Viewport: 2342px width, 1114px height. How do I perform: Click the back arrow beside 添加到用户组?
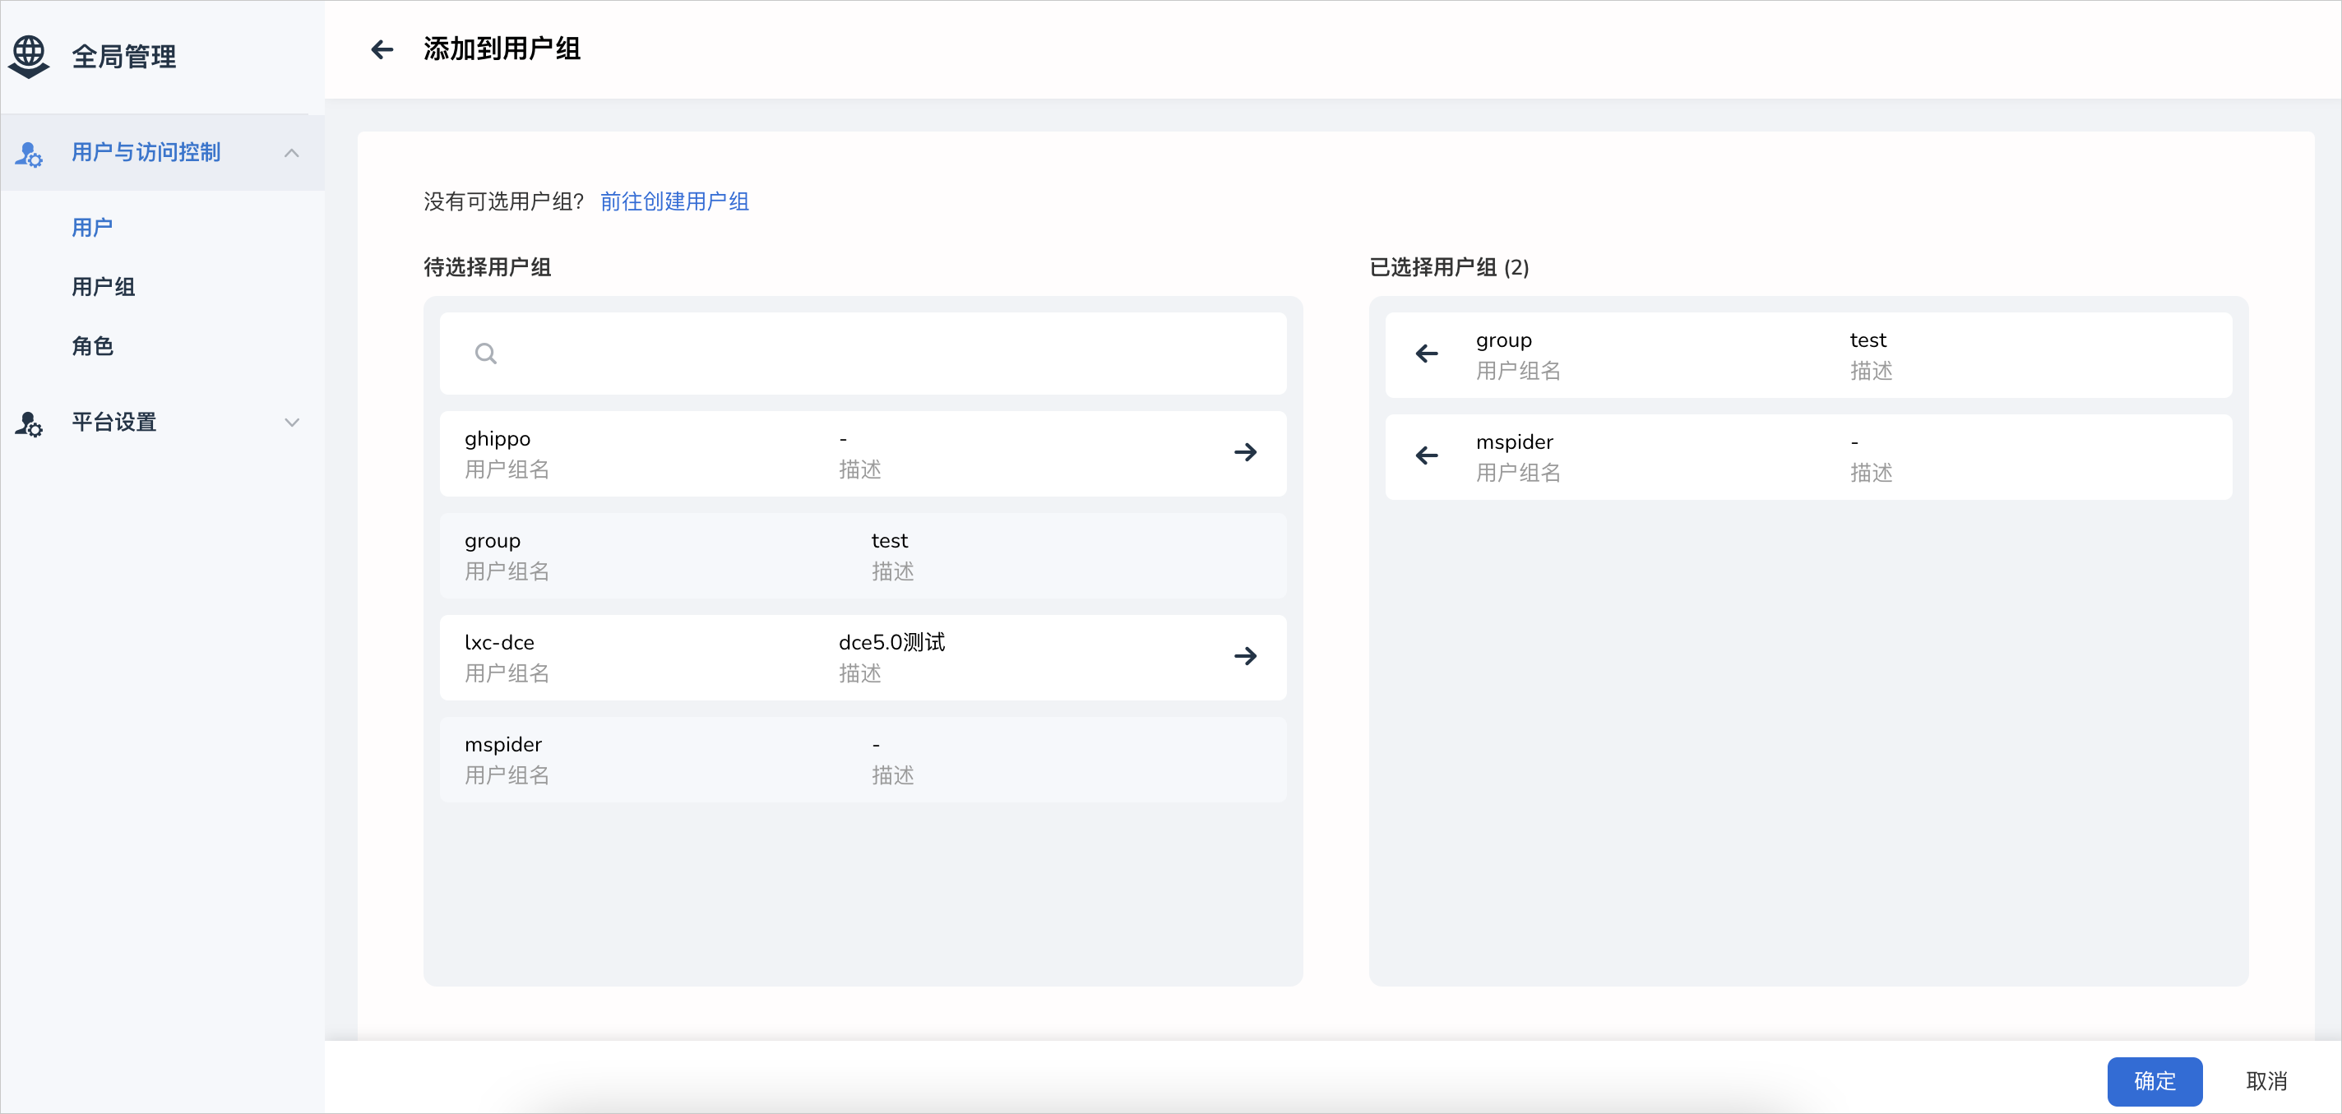coord(382,49)
